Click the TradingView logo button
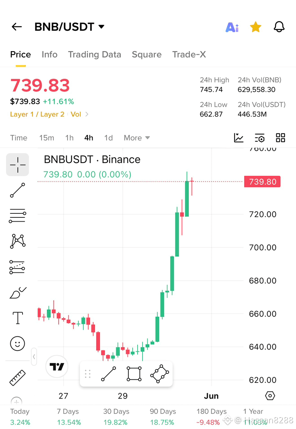The image size is (296, 429). click(57, 367)
